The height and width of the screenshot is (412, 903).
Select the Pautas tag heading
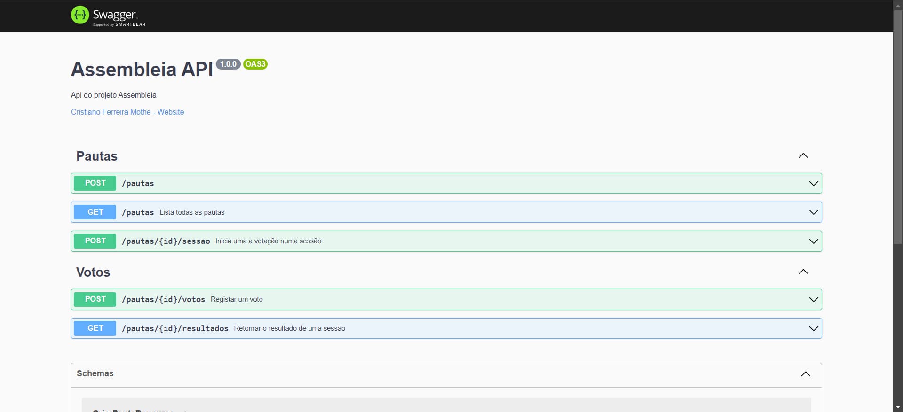97,156
